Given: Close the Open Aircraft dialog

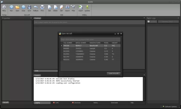Looking at the screenshot, I should (x=121, y=34).
